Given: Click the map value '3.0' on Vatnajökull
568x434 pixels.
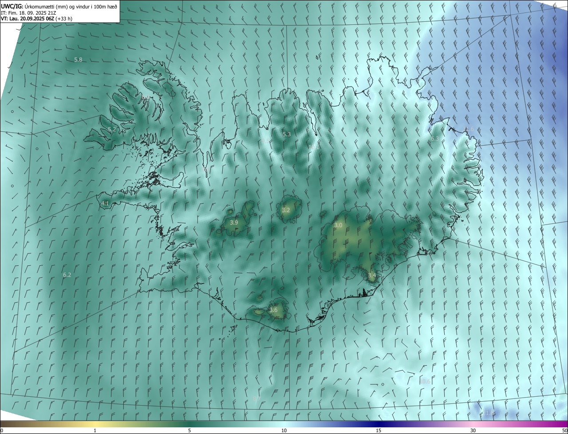Looking at the screenshot, I should click(338, 225).
